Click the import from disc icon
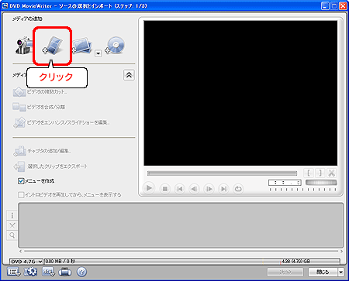 [x=115, y=45]
